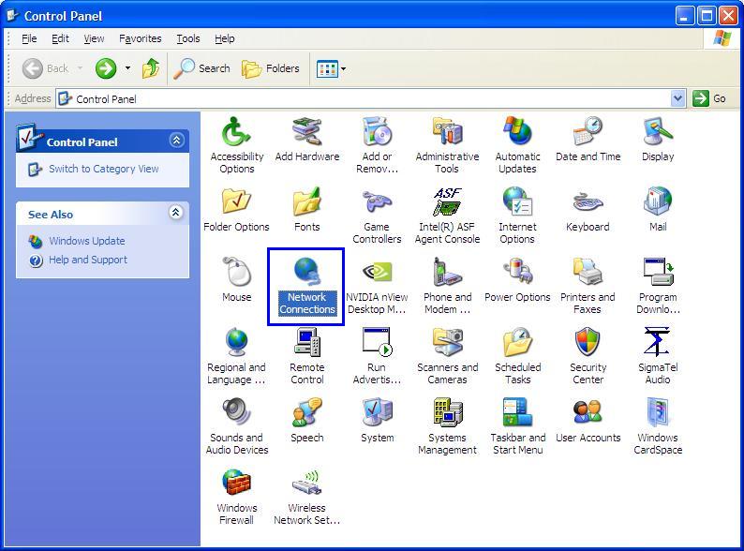Open the Tools menu
Image resolution: width=744 pixels, height=551 pixels.
[x=188, y=38]
